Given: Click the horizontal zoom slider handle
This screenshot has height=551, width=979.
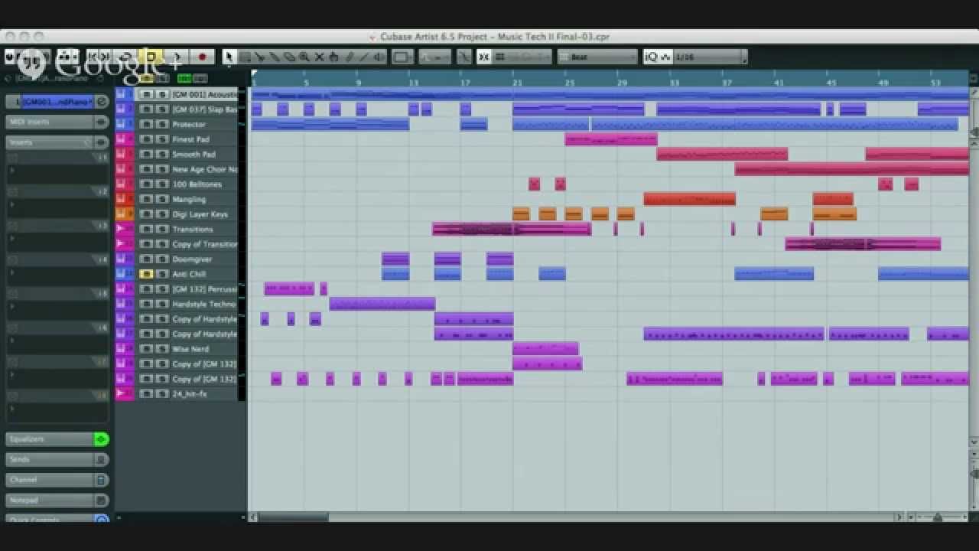Looking at the screenshot, I should pyautogui.click(x=938, y=518).
